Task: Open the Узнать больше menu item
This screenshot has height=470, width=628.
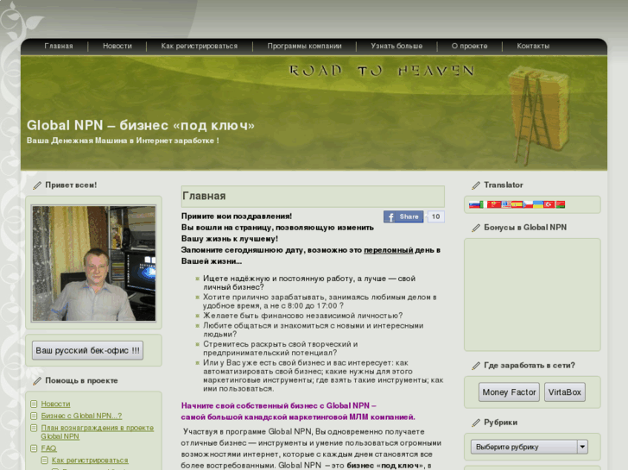Action: tap(396, 46)
